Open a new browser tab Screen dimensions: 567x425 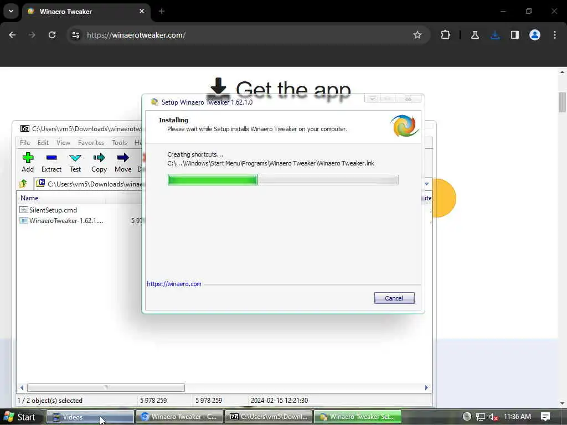coord(162,11)
